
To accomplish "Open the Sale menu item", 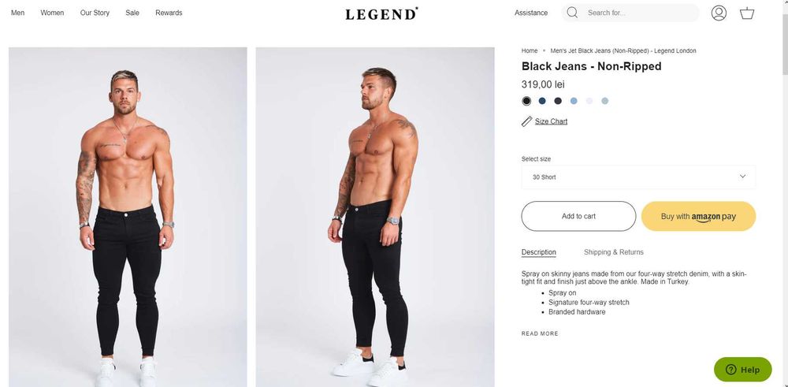I will 132,13.
